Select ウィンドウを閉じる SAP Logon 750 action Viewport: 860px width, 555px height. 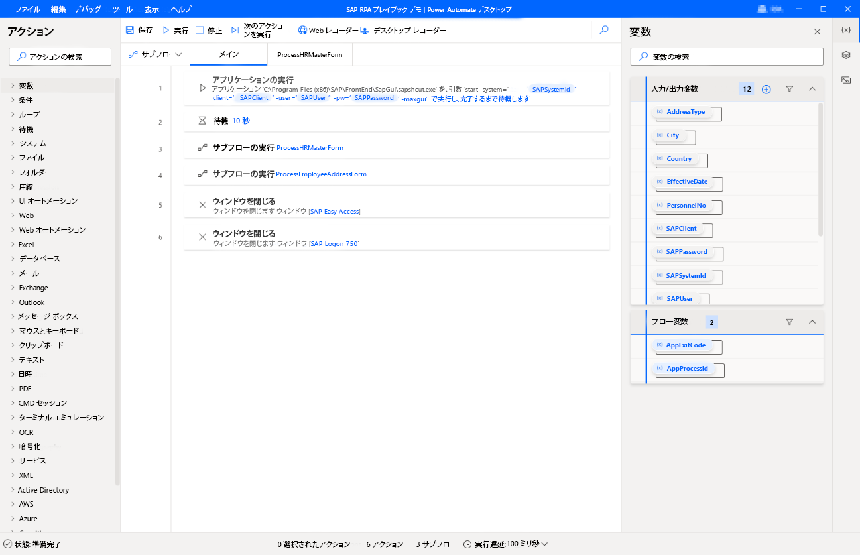pos(397,237)
